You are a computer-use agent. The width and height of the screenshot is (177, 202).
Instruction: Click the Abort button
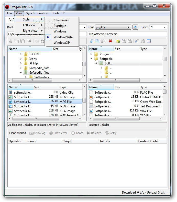pyautogui.click(x=77, y=133)
